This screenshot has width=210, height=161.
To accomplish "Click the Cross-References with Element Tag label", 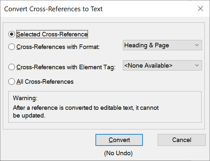I will pyautogui.click(x=66, y=67).
